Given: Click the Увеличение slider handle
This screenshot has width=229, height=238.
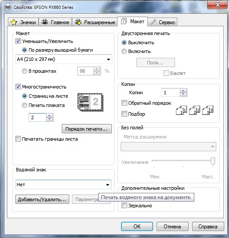Looking at the screenshot, I should pyautogui.click(x=213, y=161).
